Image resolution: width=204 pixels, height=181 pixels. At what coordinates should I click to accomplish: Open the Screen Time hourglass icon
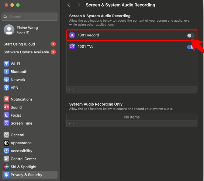6,123
